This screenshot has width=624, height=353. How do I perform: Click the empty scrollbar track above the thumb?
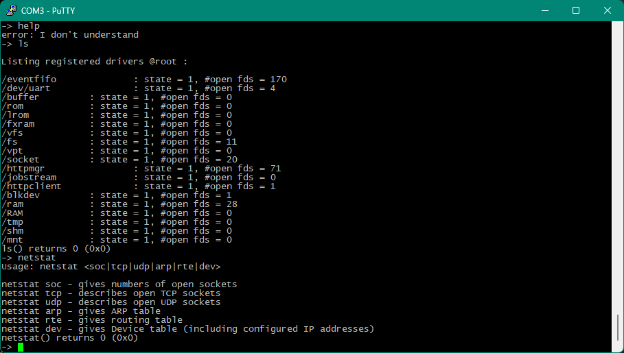pos(619,171)
